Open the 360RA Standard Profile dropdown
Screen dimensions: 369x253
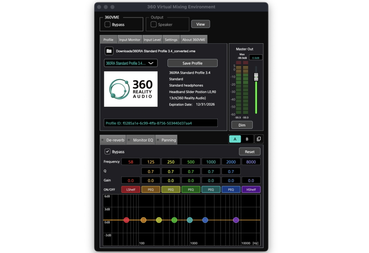[131, 63]
